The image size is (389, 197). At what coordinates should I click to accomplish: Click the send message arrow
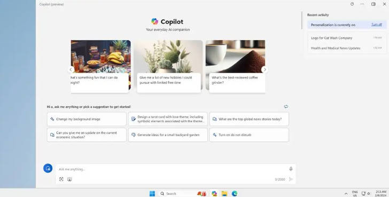(291, 179)
